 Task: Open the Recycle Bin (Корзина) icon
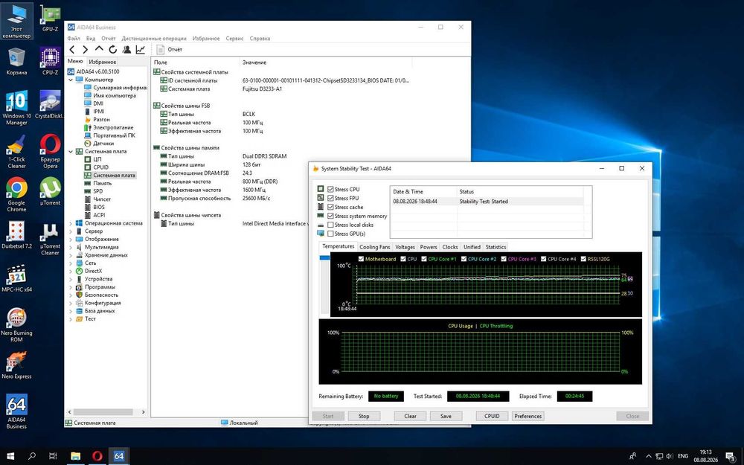coord(16,61)
